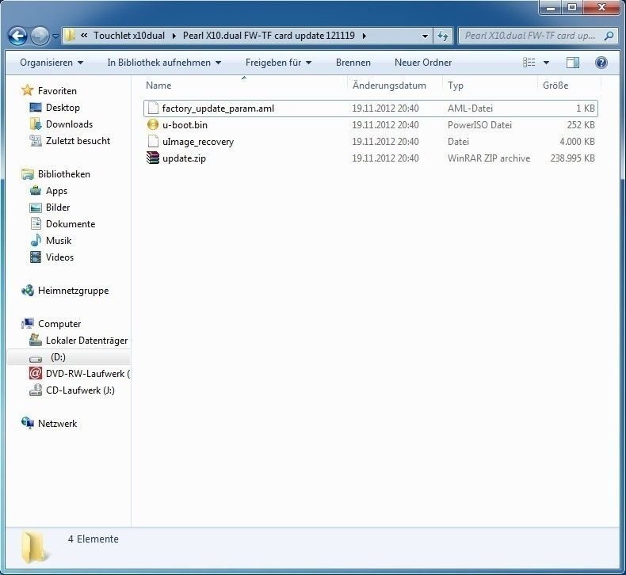Open view options dropdown arrow
Screen dimensions: 626x575
(x=546, y=63)
